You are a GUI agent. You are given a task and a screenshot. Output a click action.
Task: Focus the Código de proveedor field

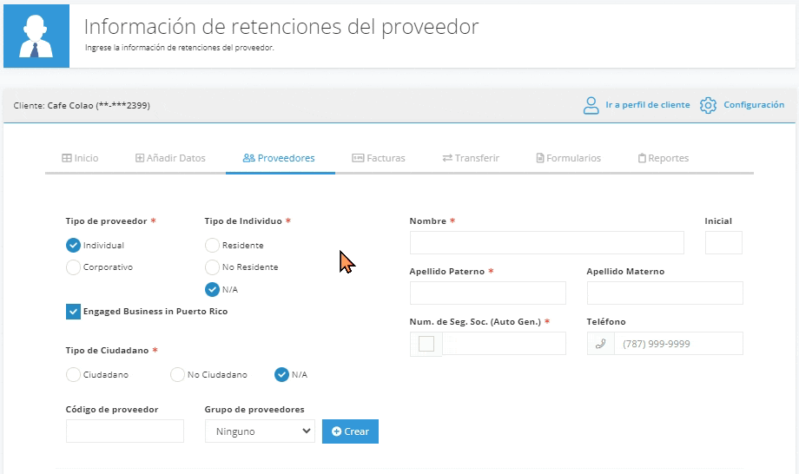click(x=125, y=431)
